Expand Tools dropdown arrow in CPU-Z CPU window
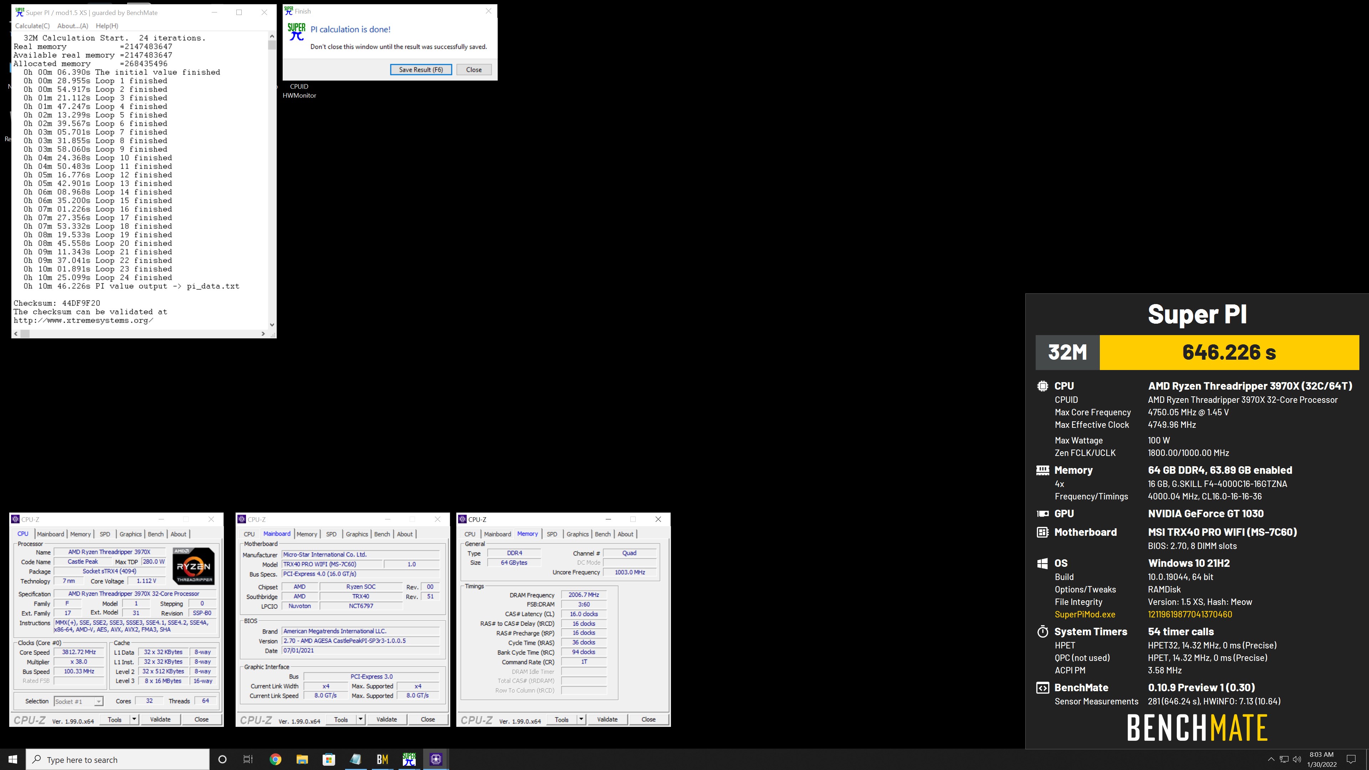The width and height of the screenshot is (1369, 770). click(134, 719)
